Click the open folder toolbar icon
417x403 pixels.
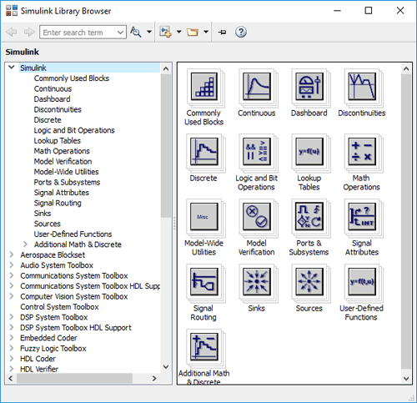click(x=193, y=32)
